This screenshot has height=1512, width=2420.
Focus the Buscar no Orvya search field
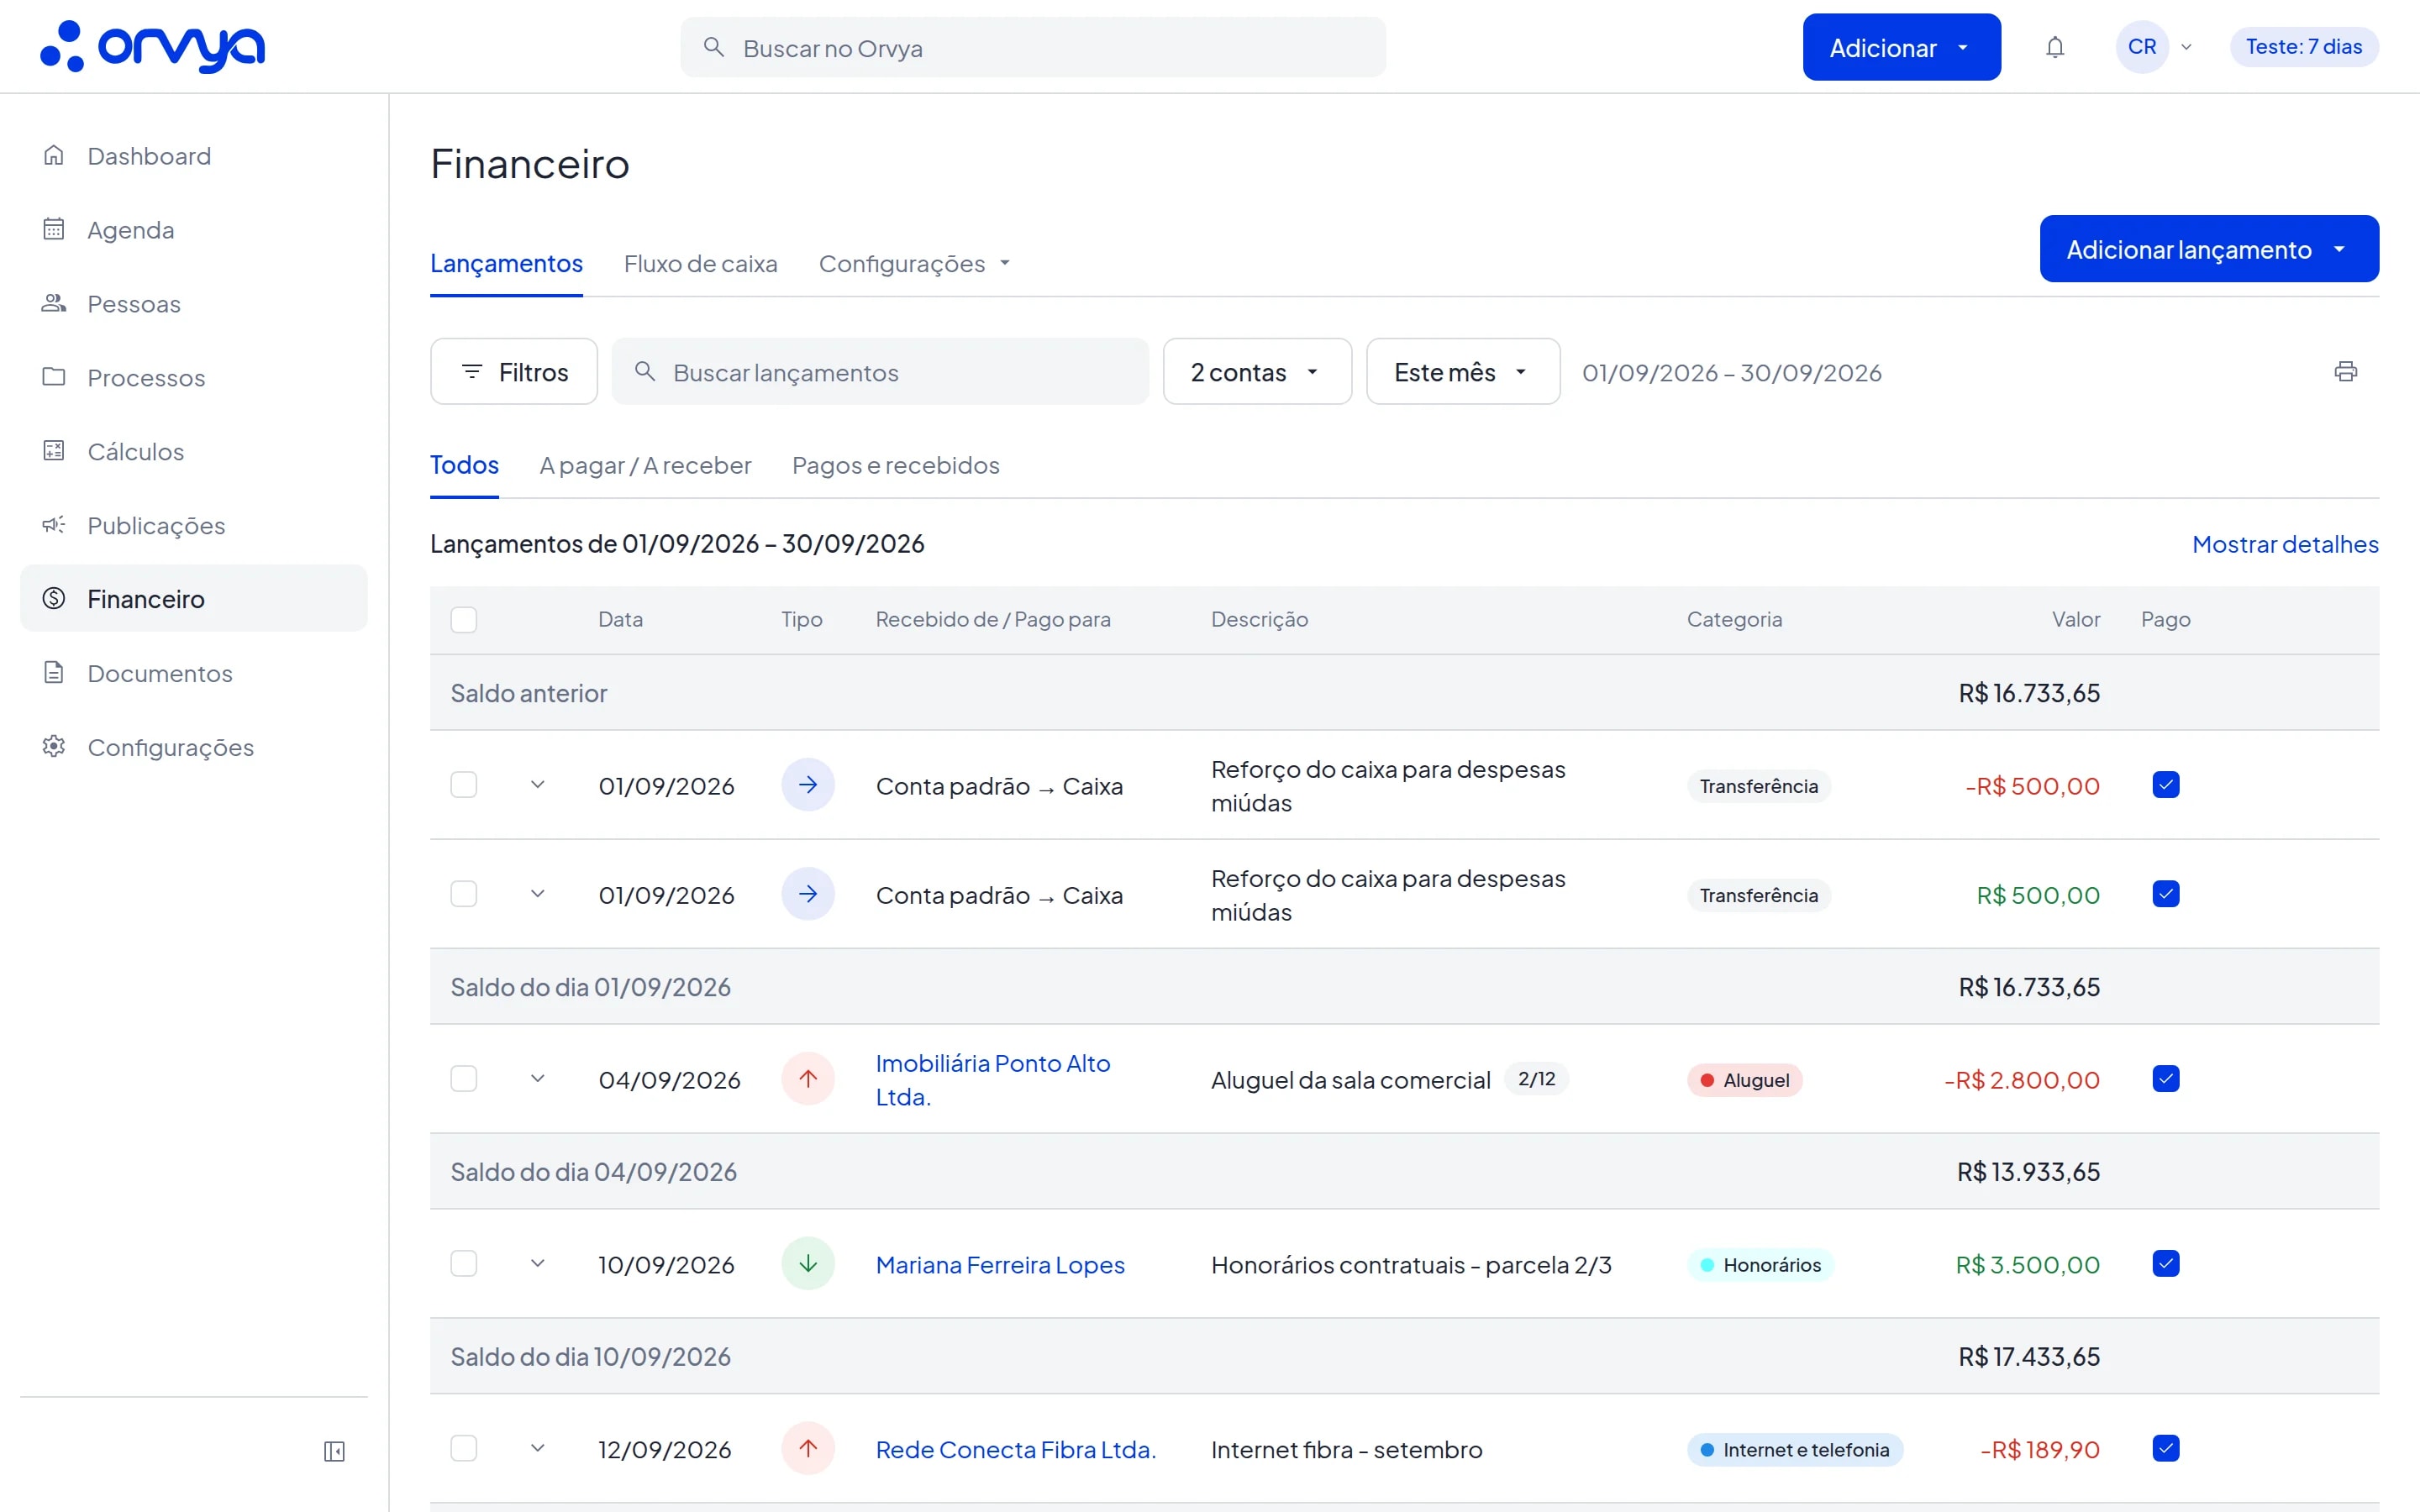point(1033,47)
